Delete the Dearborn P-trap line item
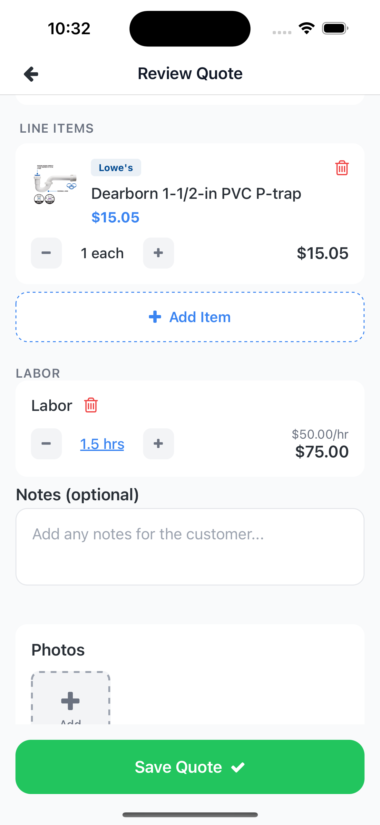 (x=342, y=168)
